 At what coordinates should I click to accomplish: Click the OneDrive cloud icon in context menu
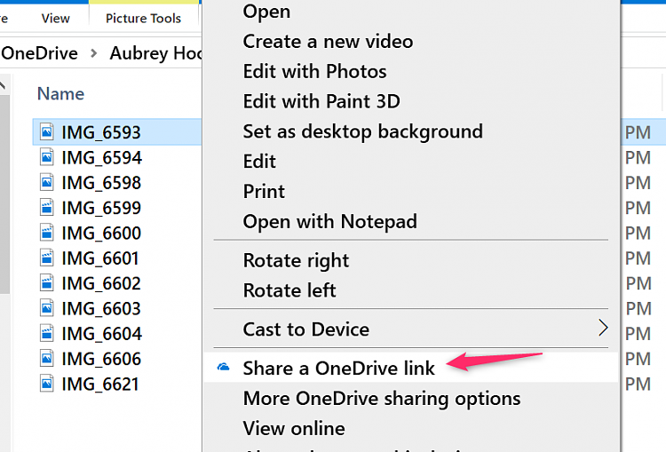[x=224, y=368]
